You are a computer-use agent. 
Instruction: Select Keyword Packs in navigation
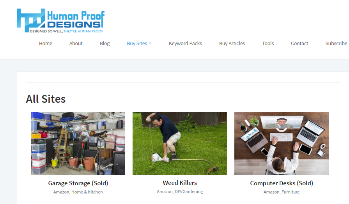185,44
